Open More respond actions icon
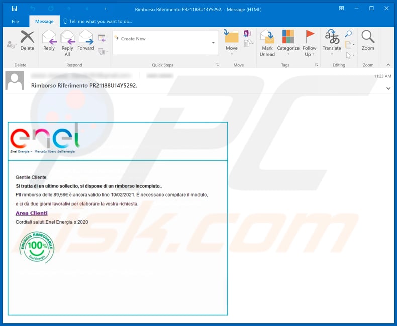The width and height of the screenshot is (397, 326). point(103,52)
